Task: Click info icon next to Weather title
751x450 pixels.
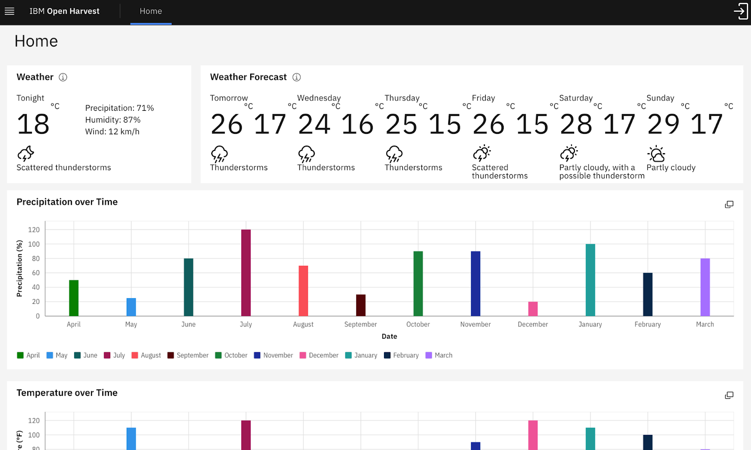Action: coord(63,77)
